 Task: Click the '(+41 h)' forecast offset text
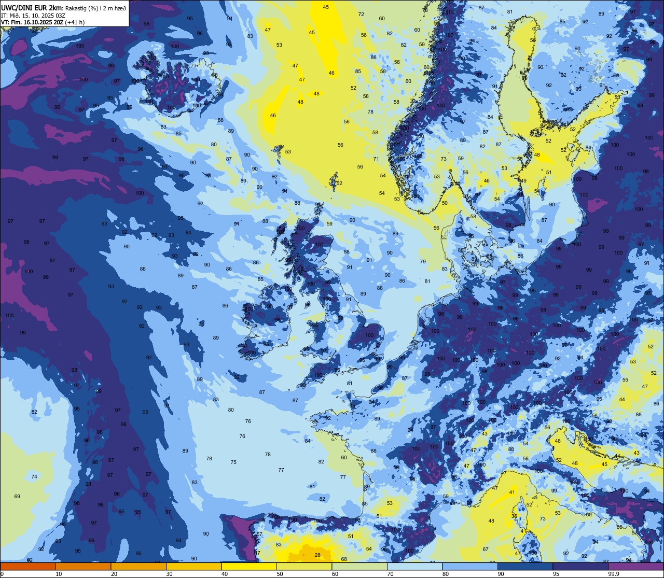pos(75,22)
